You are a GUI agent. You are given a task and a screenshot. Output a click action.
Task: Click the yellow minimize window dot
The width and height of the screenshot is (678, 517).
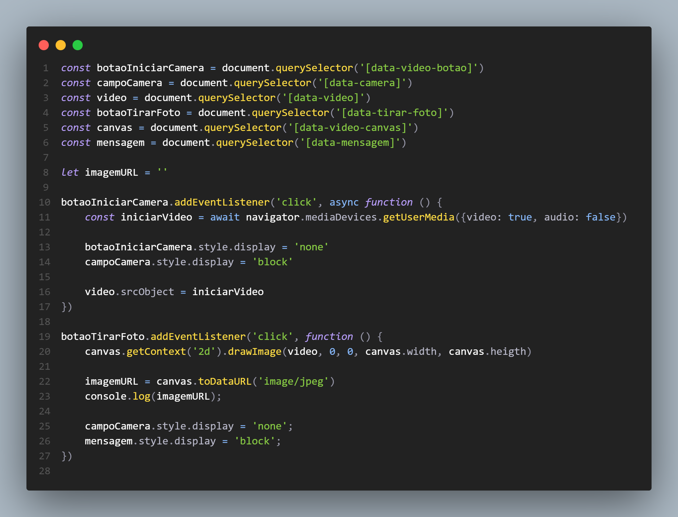pyautogui.click(x=61, y=45)
